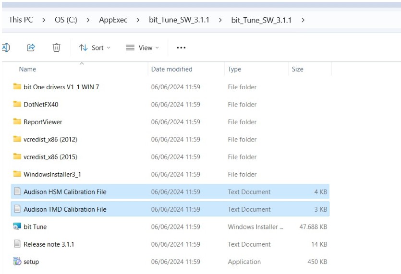The width and height of the screenshot is (401, 274).
Task: Expand chevron after OS (C:)
Action: click(88, 20)
